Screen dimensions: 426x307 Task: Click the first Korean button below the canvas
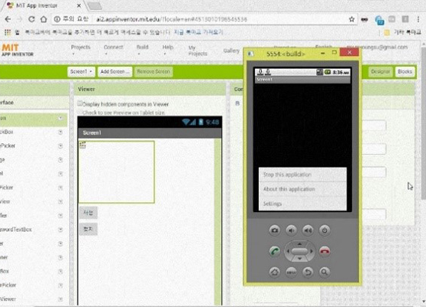pos(88,213)
